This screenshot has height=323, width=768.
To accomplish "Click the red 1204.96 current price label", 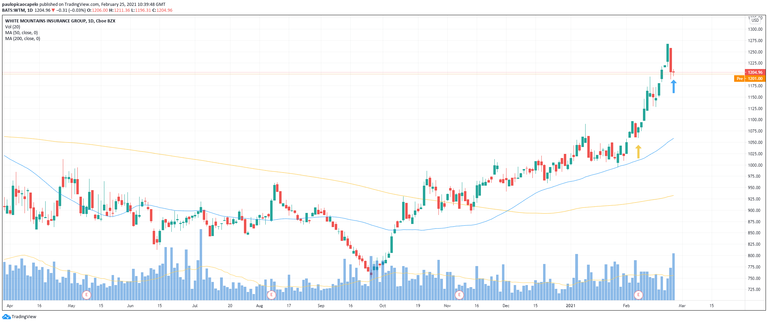I will 755,72.
